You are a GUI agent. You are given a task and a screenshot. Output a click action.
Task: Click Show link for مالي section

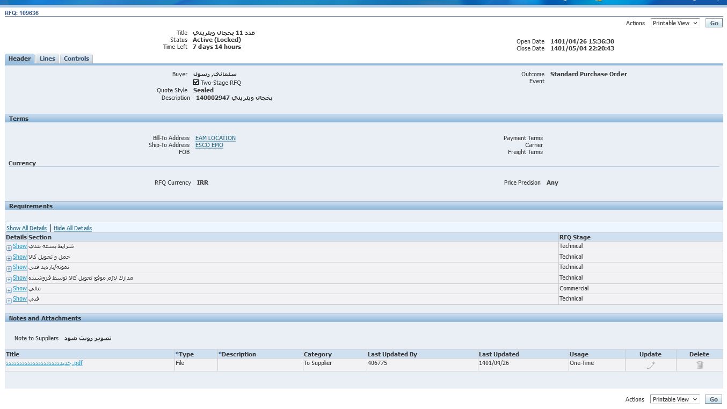click(20, 288)
